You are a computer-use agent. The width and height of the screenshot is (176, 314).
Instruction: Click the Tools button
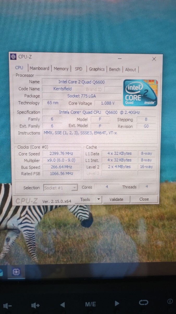85,200
